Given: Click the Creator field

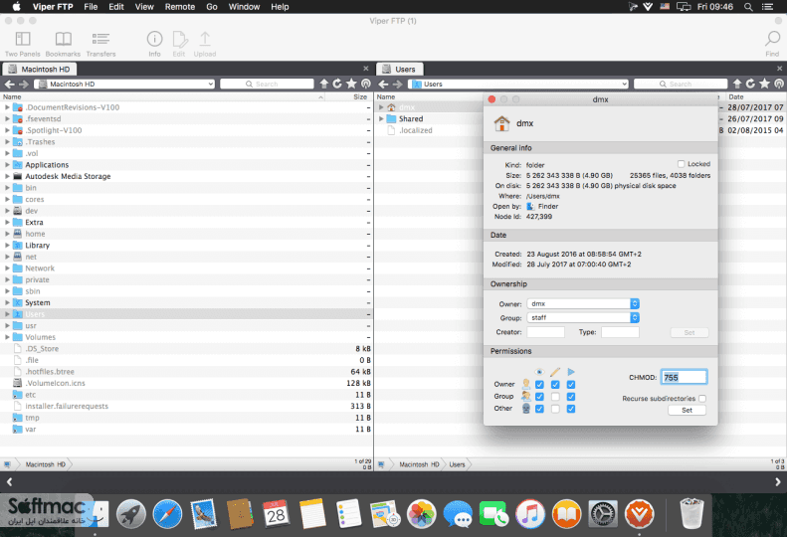Looking at the screenshot, I should 545,332.
